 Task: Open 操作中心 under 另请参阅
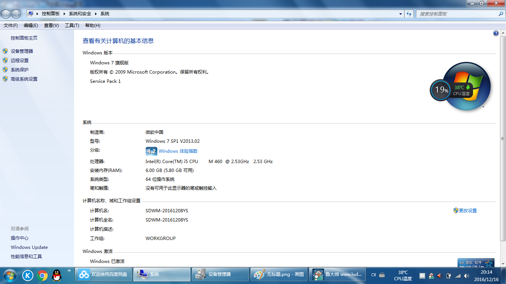20,238
